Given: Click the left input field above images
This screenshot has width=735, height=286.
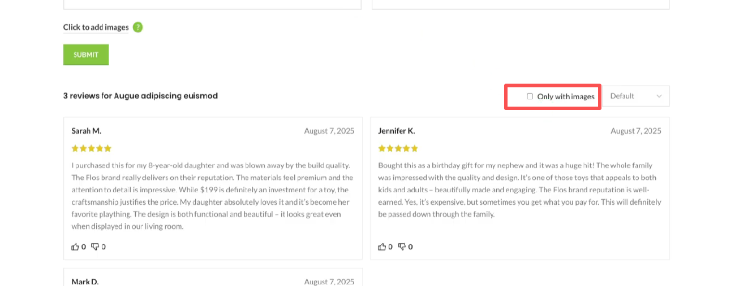Looking at the screenshot, I should click(212, 4).
